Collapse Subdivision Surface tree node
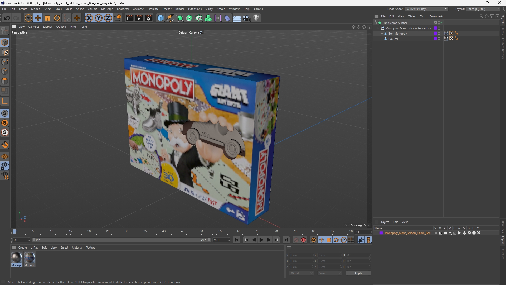The height and width of the screenshot is (285, 506). pyautogui.click(x=375, y=23)
